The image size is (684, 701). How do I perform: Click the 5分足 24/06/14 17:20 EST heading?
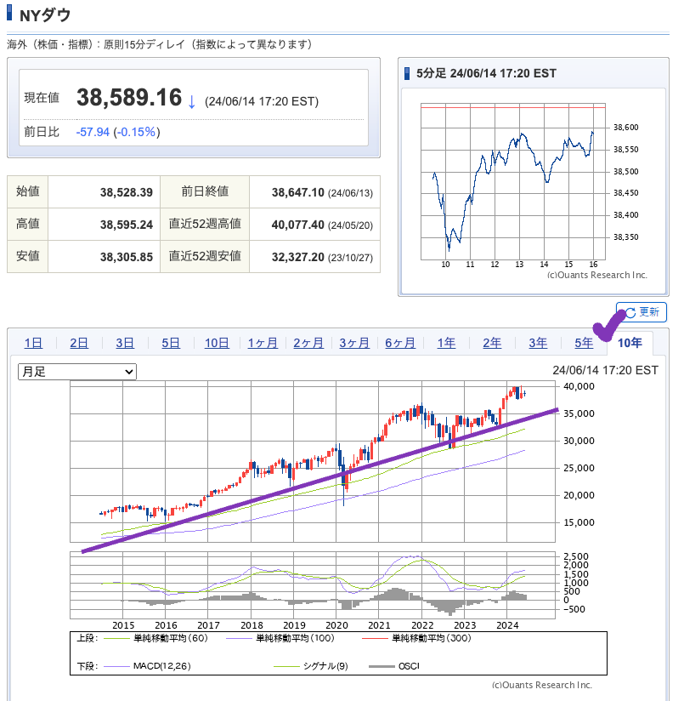point(486,73)
